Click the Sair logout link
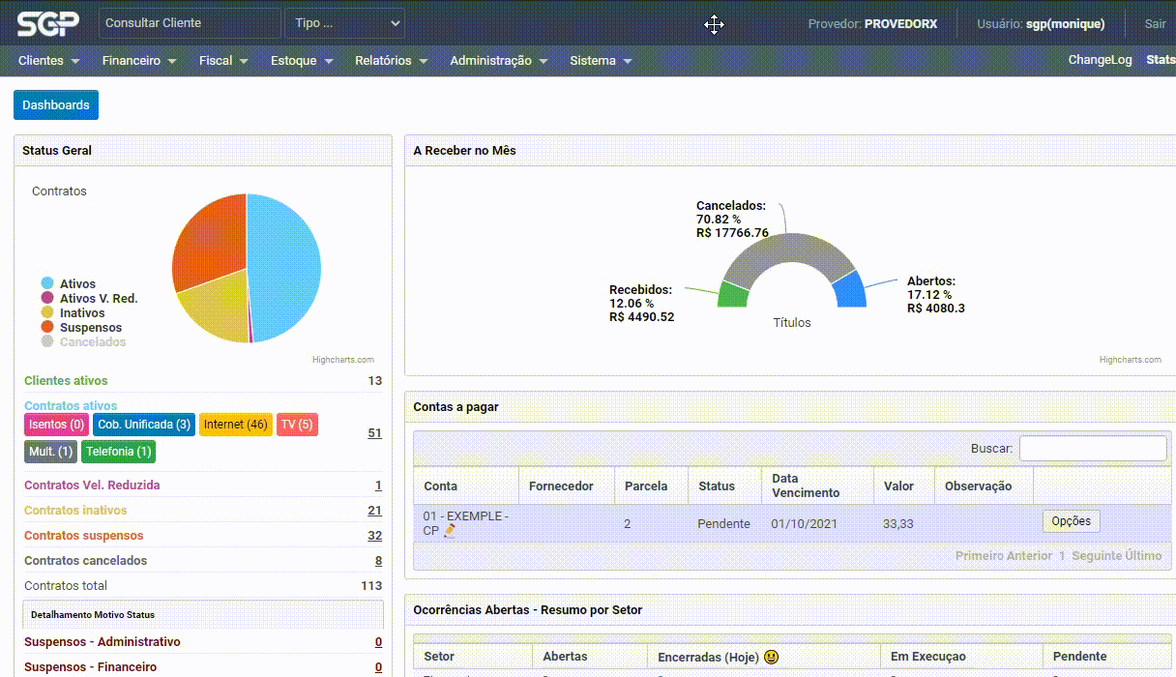The height and width of the screenshot is (677, 1176). (x=1155, y=24)
